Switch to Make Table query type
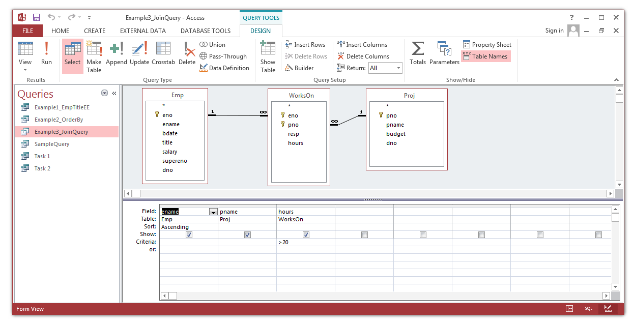The width and height of the screenshot is (634, 322). [94, 56]
